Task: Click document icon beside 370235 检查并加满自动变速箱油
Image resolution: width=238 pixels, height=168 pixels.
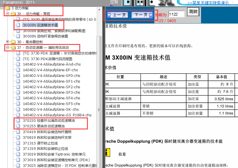Action: tap(18, 120)
